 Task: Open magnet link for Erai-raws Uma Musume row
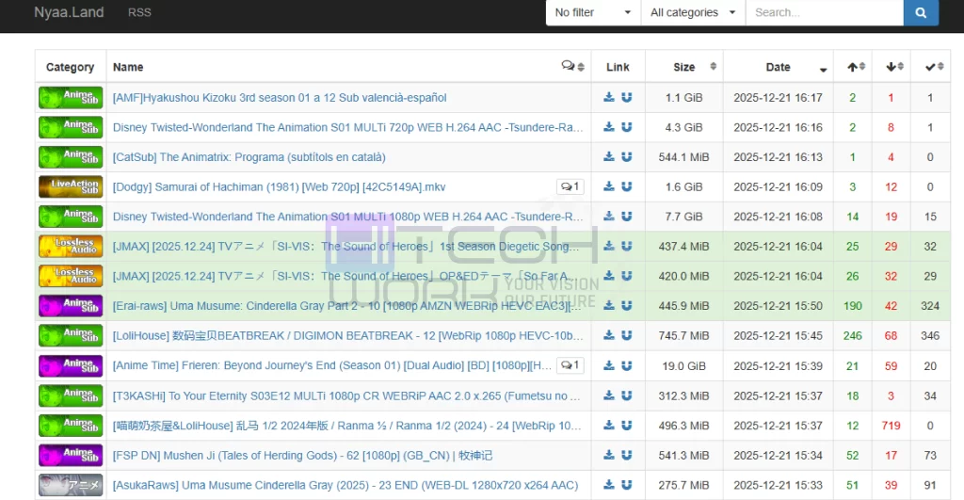click(x=626, y=306)
